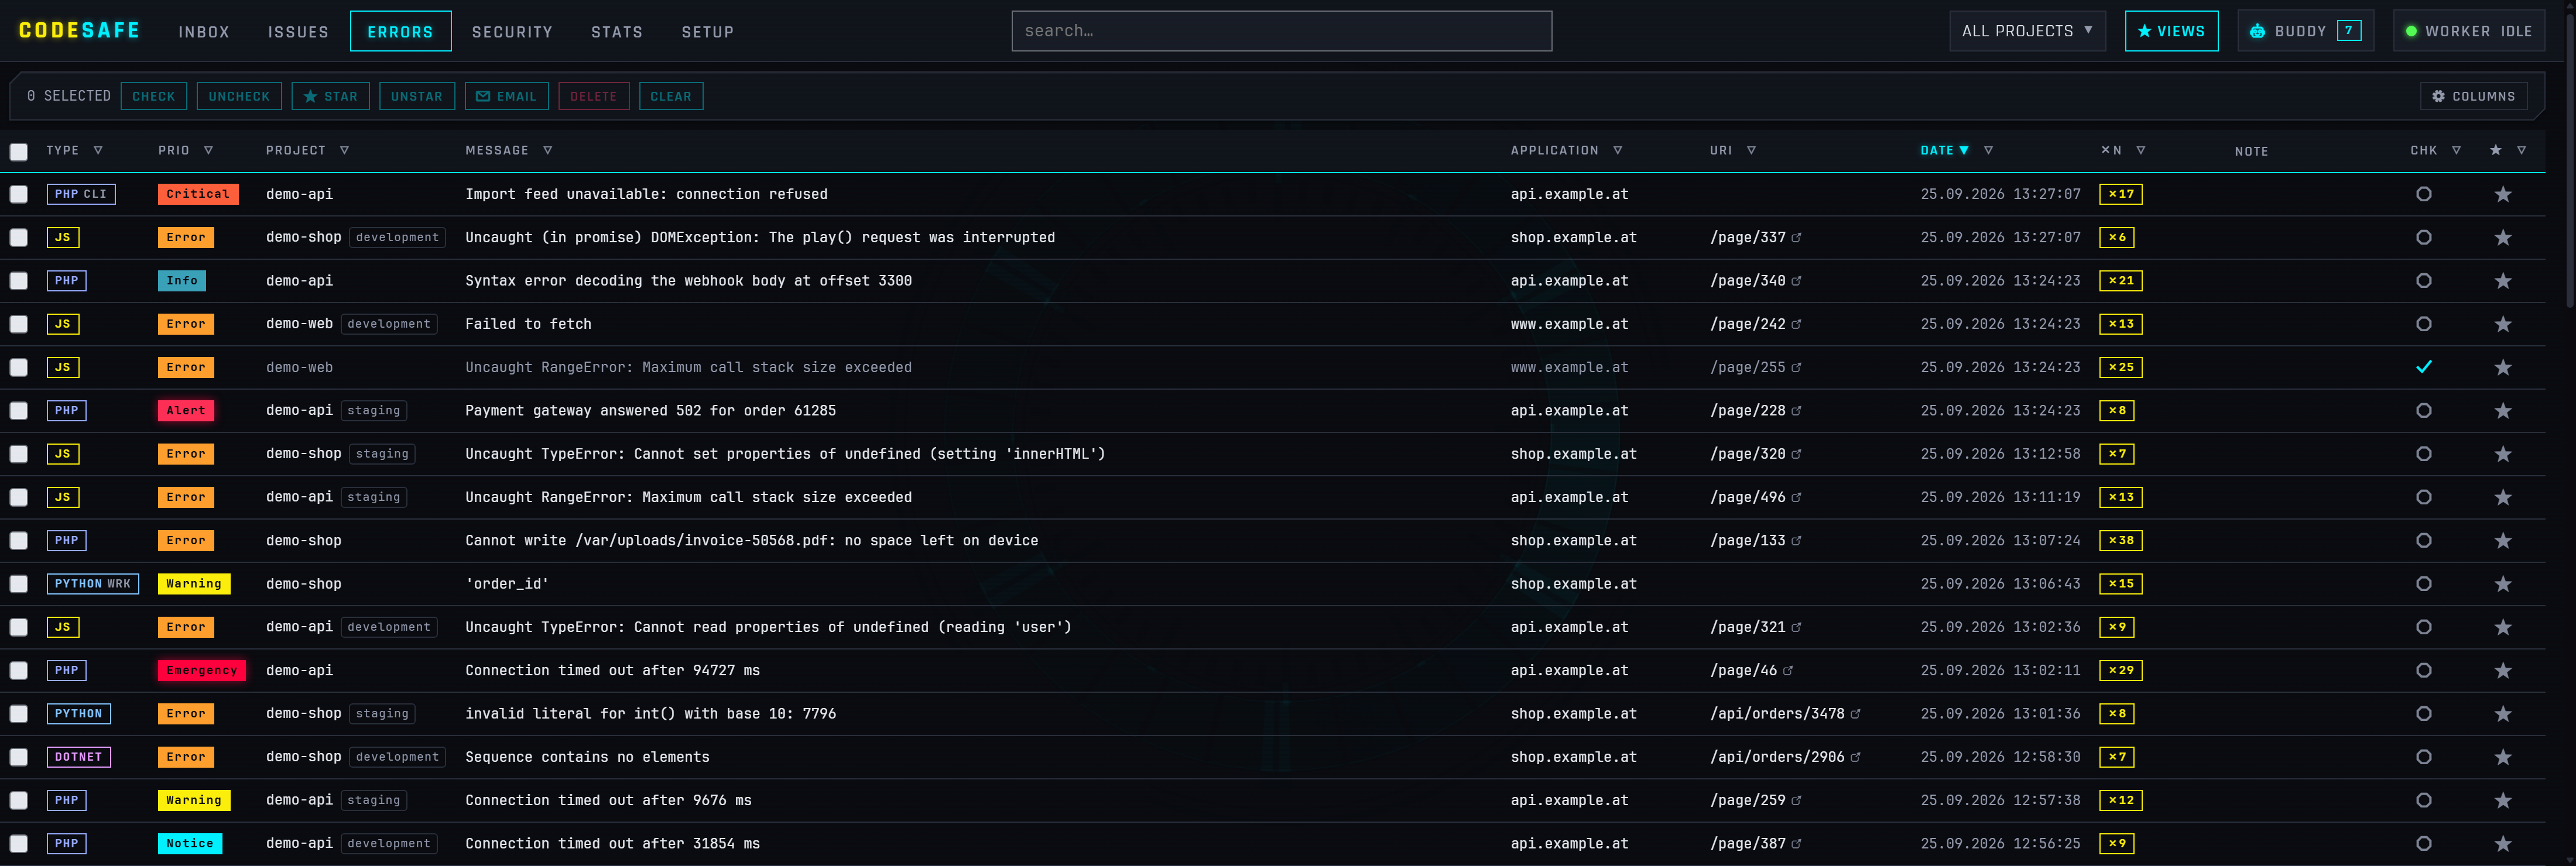This screenshot has width=2576, height=866.
Task: Open the Prio column filter
Action: point(208,150)
